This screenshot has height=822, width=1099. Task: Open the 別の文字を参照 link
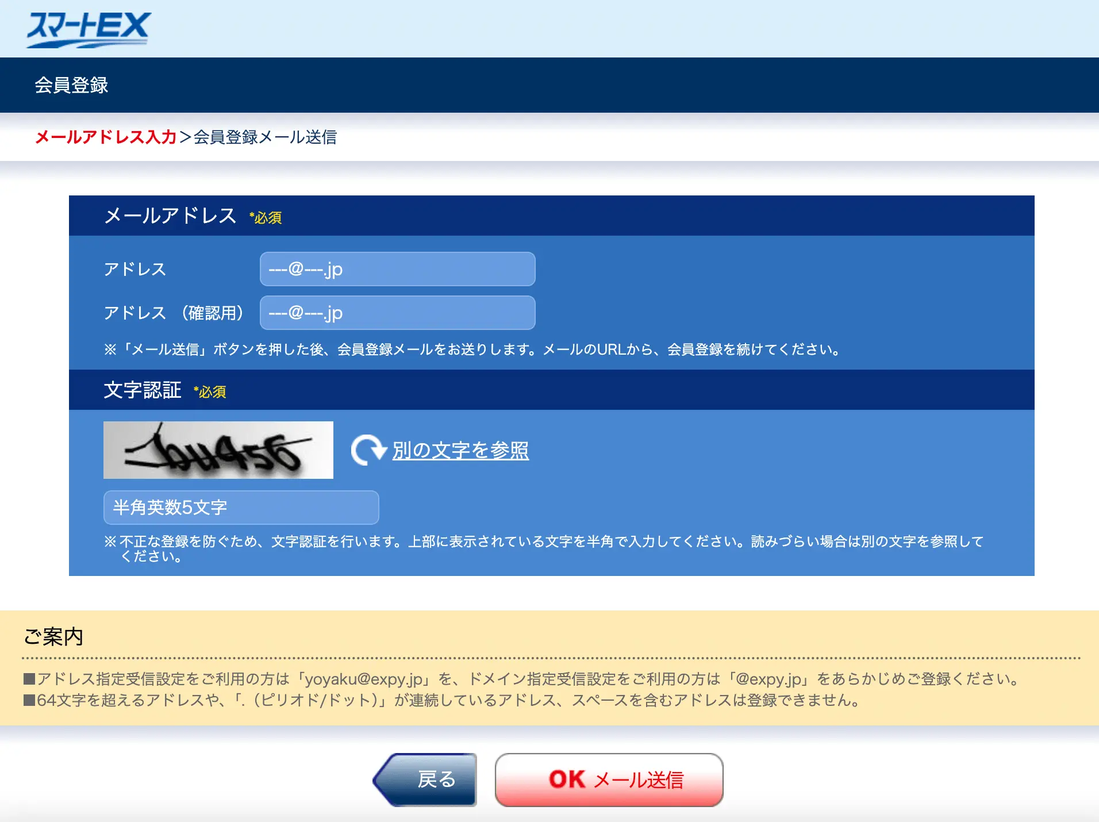[460, 450]
